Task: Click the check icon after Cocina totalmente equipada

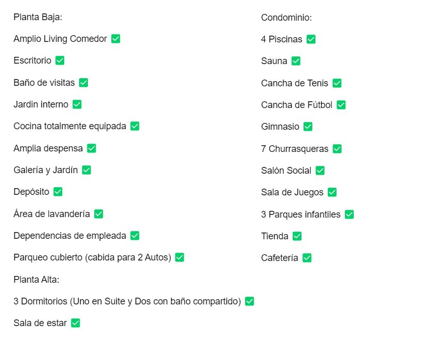Action: pos(135,126)
